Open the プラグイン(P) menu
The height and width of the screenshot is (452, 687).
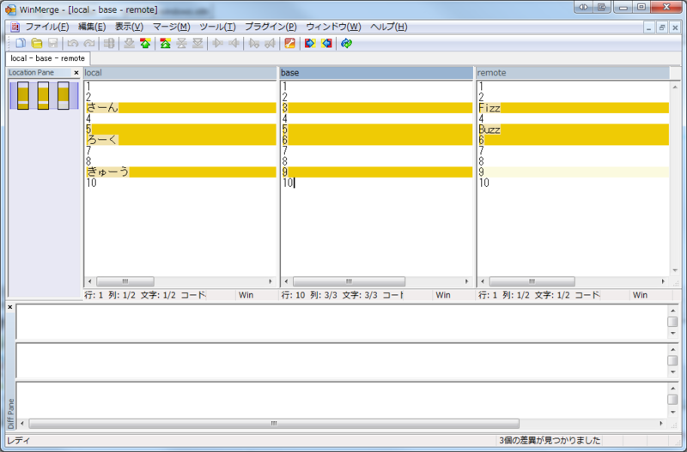pyautogui.click(x=271, y=27)
